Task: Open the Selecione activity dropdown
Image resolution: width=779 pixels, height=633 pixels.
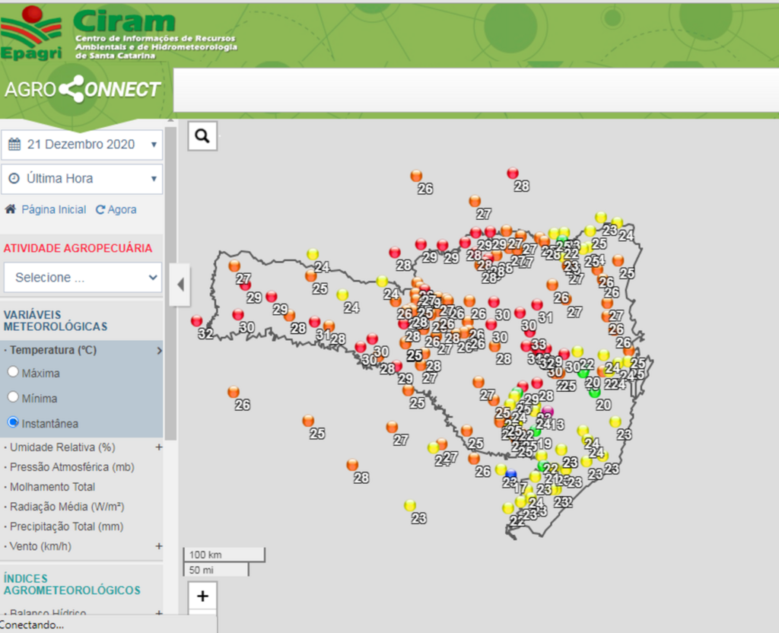Action: [82, 278]
